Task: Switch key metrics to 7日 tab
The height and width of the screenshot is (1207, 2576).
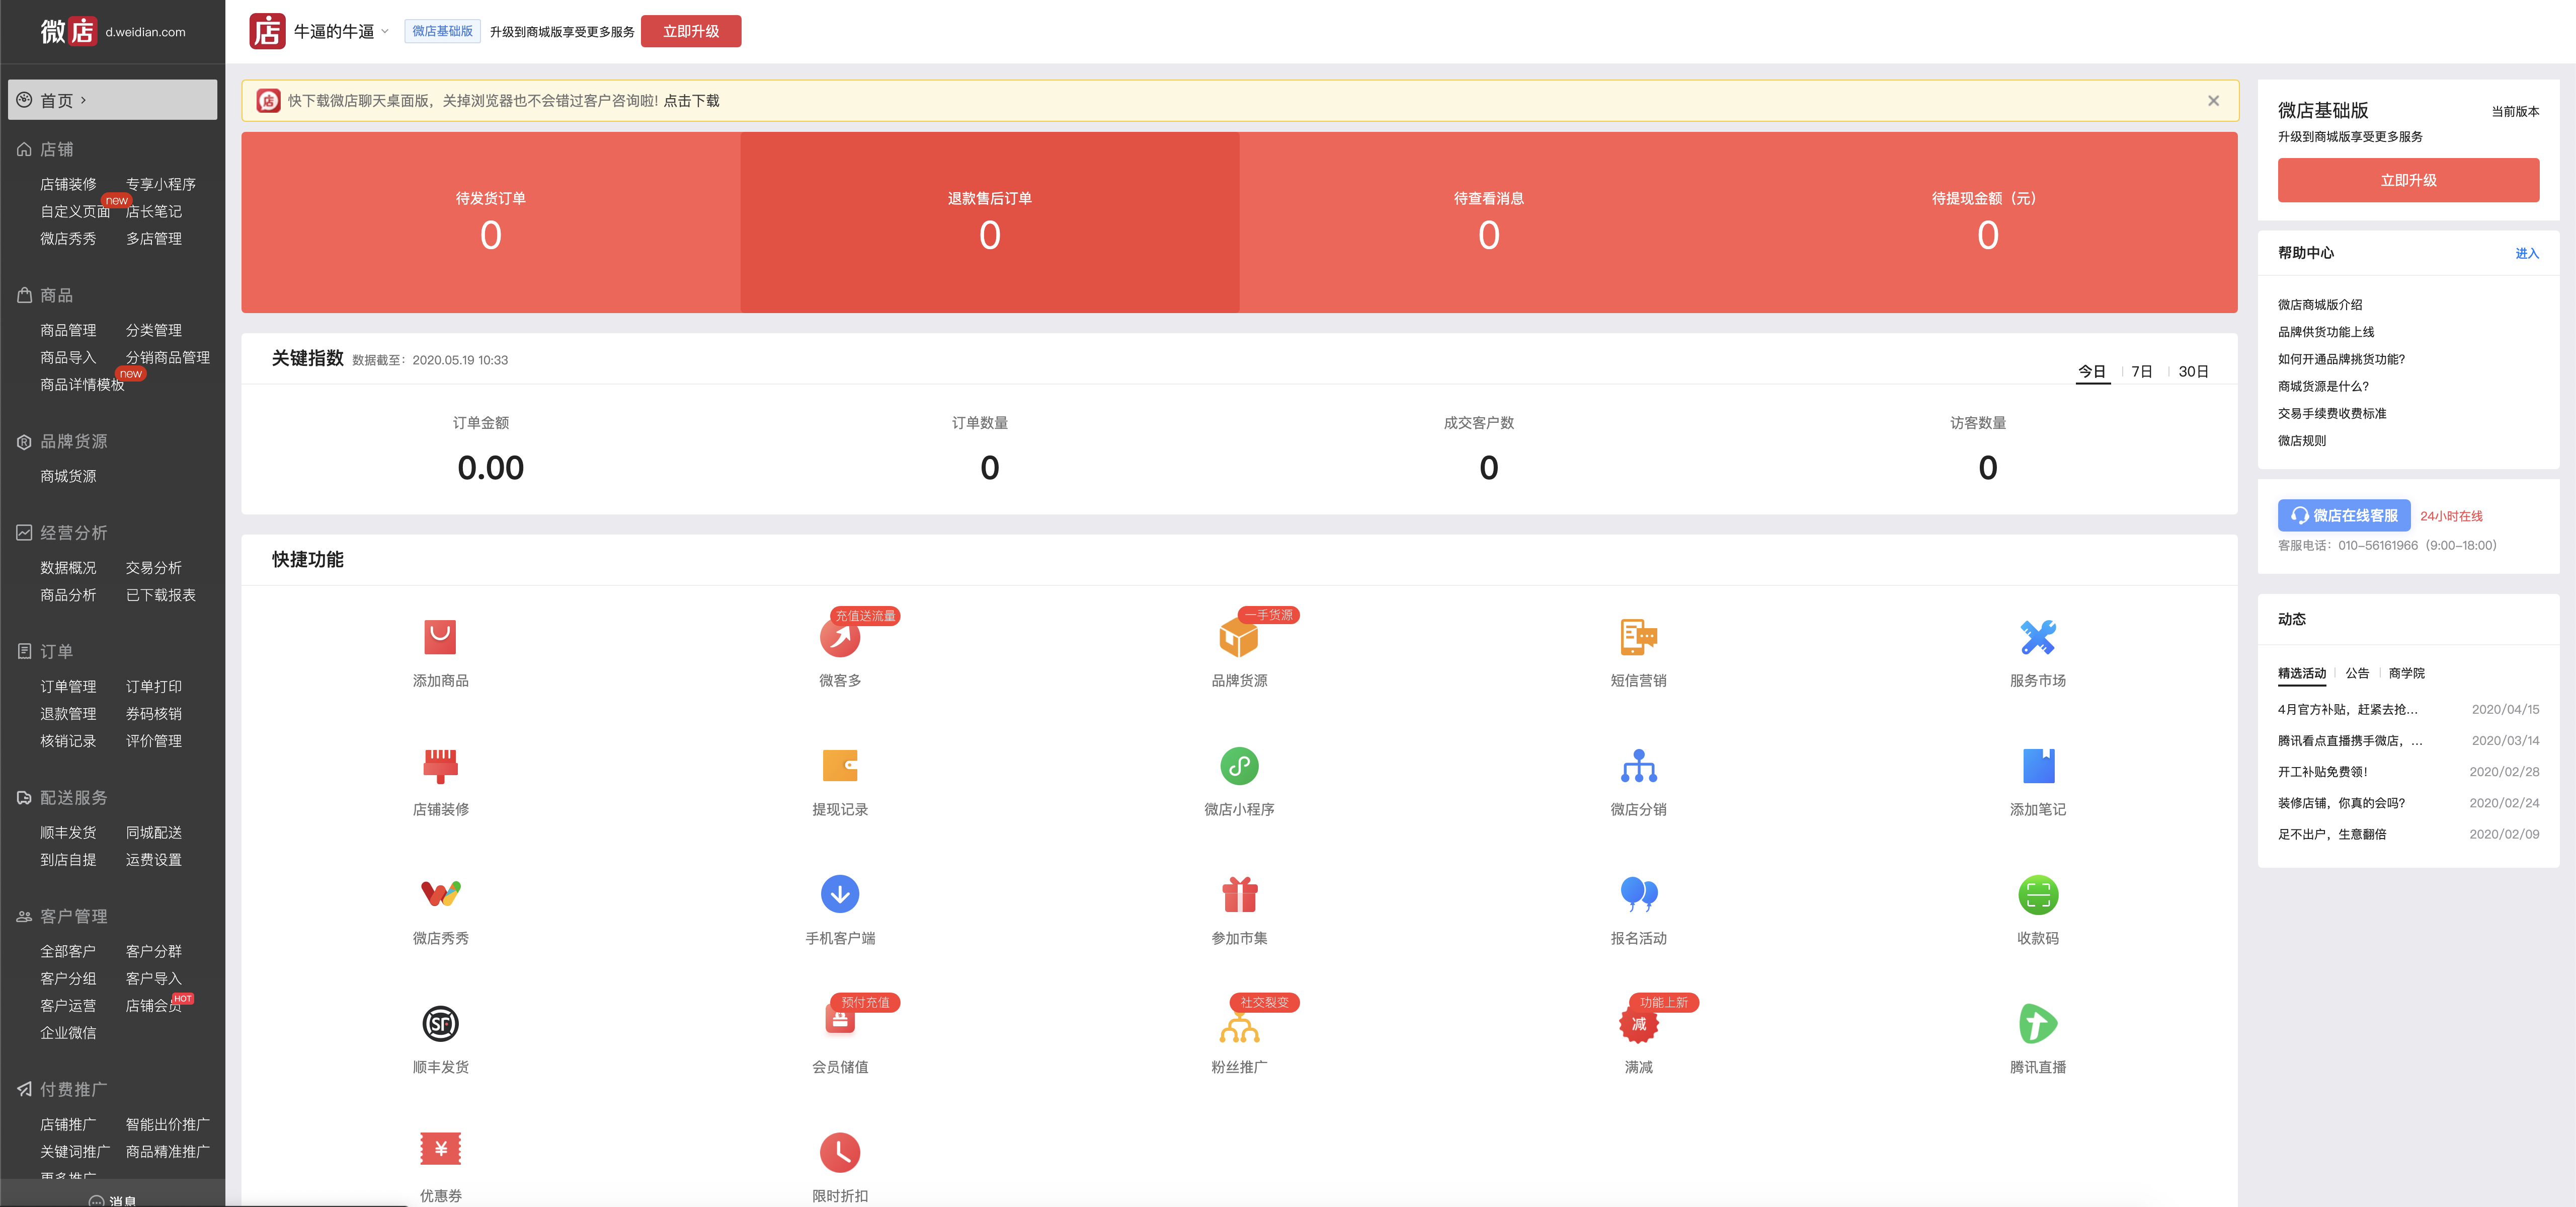Action: tap(2141, 371)
